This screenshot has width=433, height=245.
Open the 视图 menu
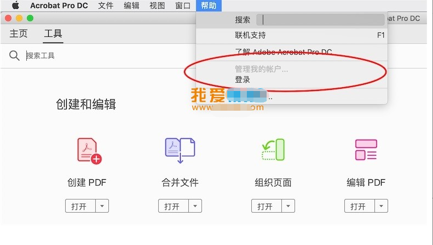(157, 5)
